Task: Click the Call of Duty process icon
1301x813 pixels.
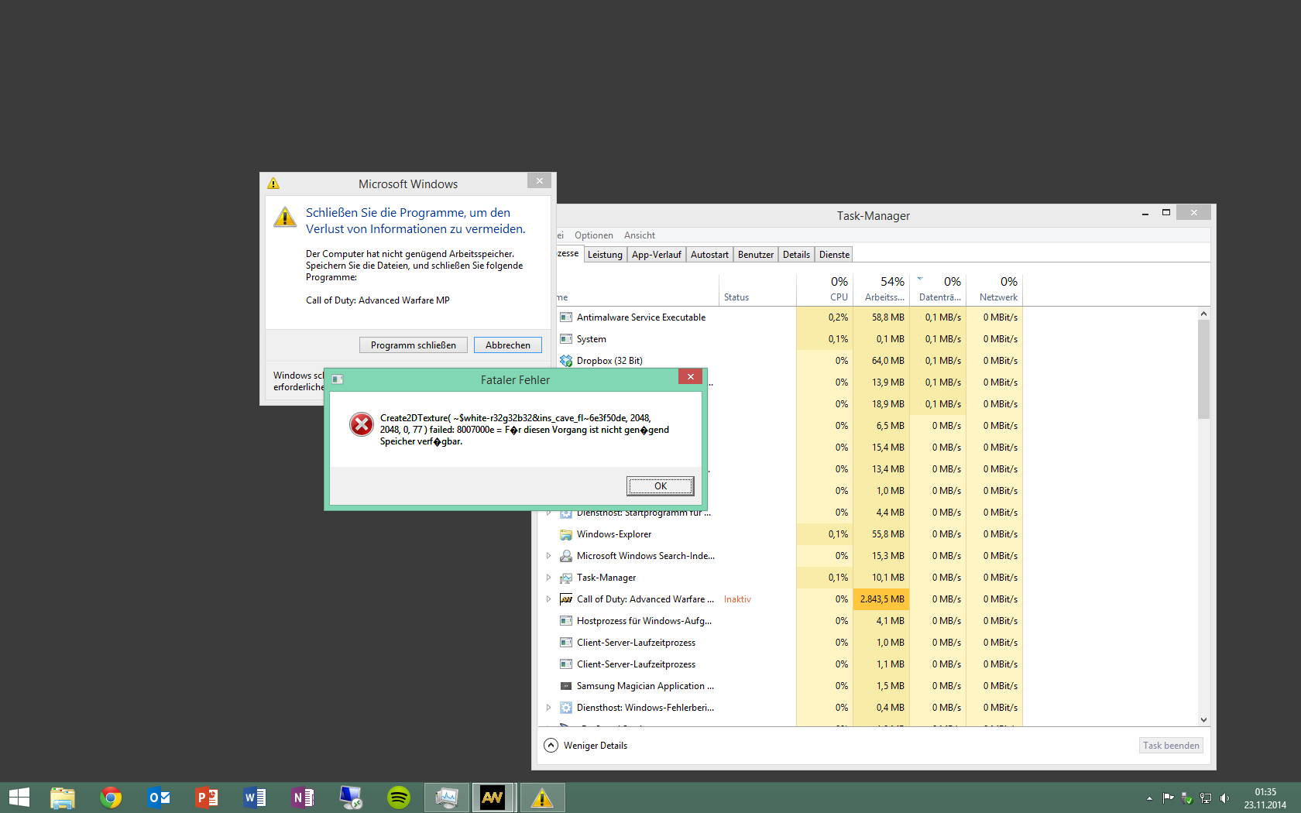Action: [566, 599]
